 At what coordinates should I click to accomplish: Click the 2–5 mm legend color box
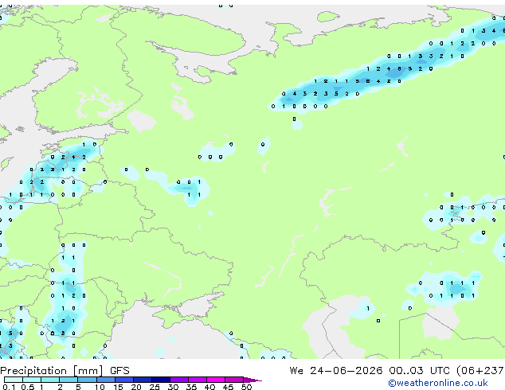(69, 380)
